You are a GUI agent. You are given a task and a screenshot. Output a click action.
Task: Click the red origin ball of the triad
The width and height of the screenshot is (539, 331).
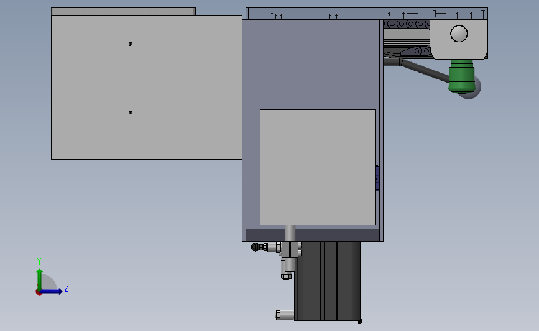pos(39,292)
